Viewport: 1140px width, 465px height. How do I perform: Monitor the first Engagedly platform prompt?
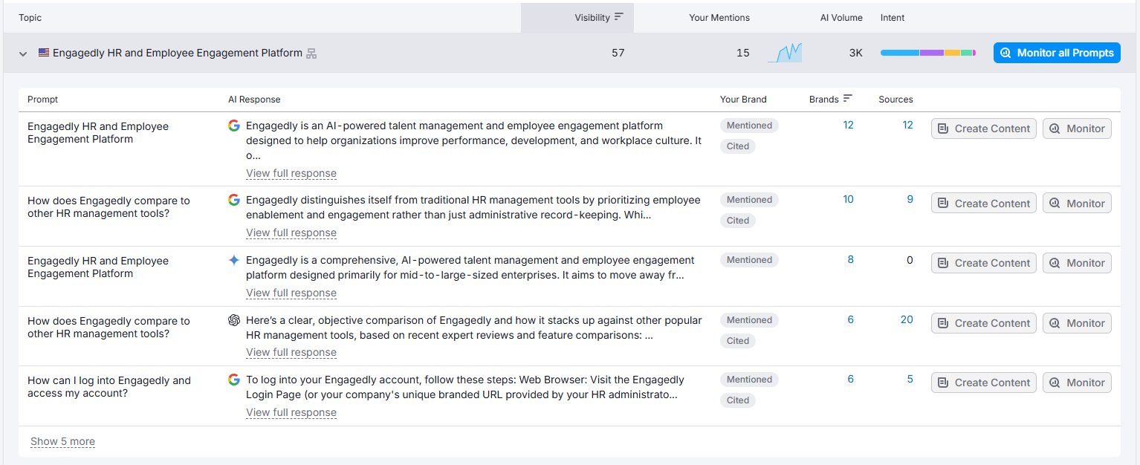point(1077,129)
